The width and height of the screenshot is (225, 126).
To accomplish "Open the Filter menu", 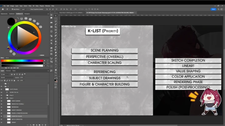I will (x=30, y=6).
